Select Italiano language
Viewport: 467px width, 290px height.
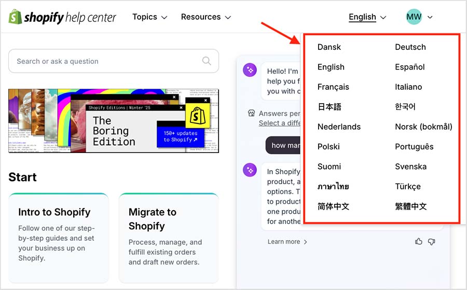[x=408, y=87]
